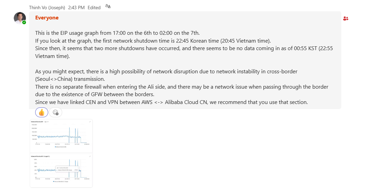Open Thinh Vo's profile picture
This screenshot has width=384, height=194.
point(19,18)
